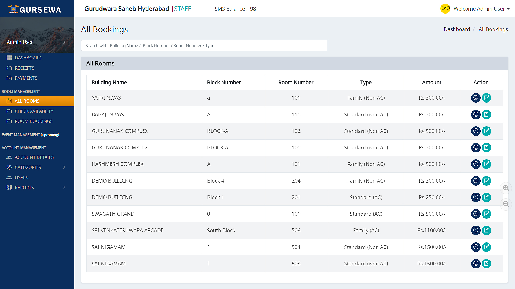Click the zoom in magnifier icon

[506, 188]
